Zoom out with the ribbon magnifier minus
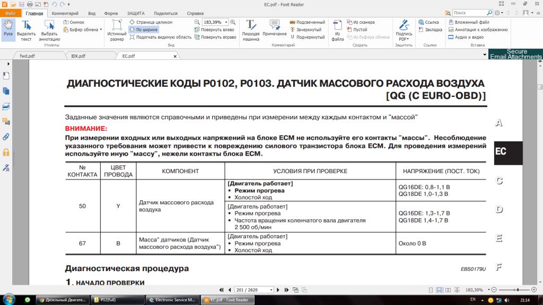543x305 pixels. (x=197, y=22)
